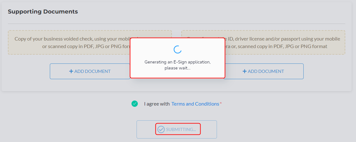Click the 'Generating an E-Sign application' message

click(x=178, y=62)
